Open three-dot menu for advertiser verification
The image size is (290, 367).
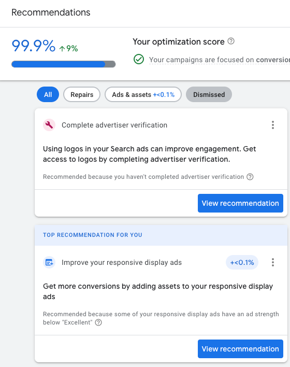(x=273, y=125)
